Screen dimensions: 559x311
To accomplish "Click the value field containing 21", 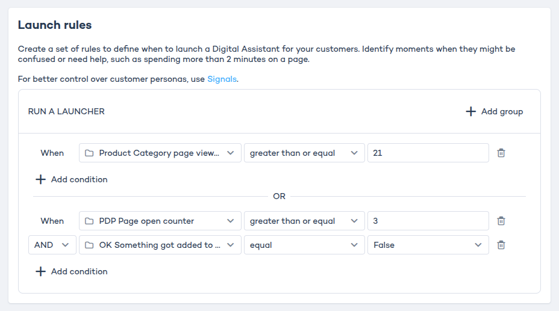I will [x=428, y=153].
